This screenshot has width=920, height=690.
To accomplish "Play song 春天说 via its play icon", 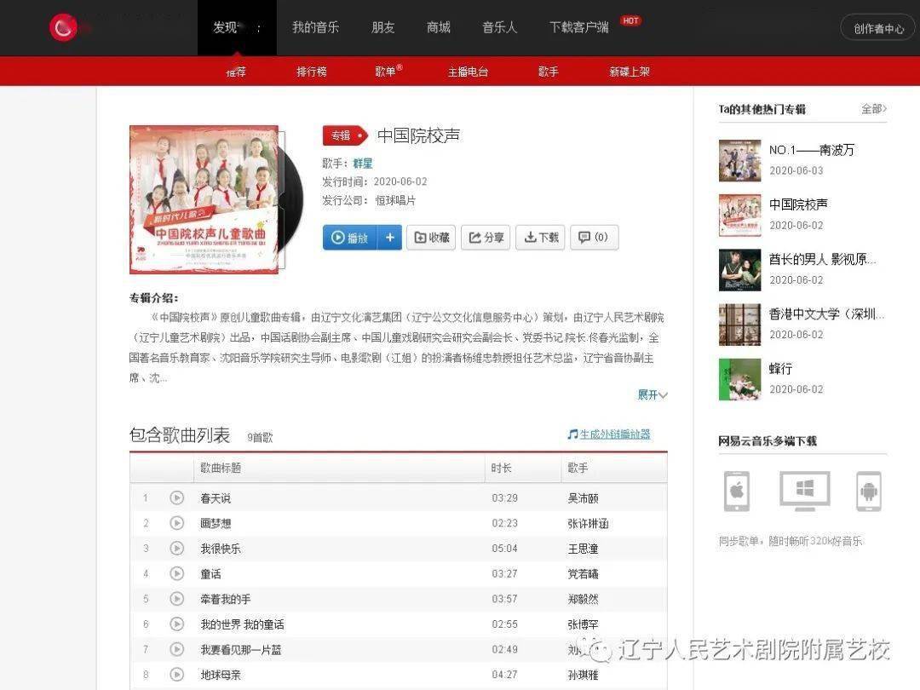I will 176,497.
